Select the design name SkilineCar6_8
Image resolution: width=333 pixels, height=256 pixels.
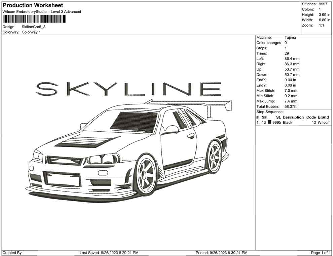34,27
